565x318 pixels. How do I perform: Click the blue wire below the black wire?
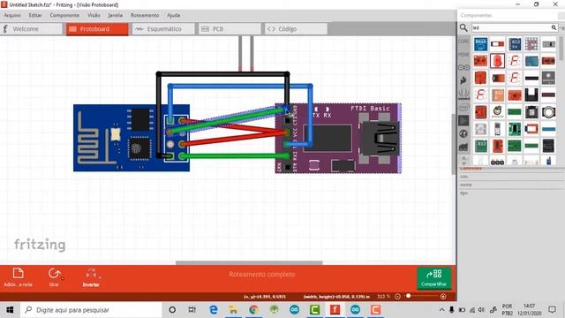pos(240,87)
